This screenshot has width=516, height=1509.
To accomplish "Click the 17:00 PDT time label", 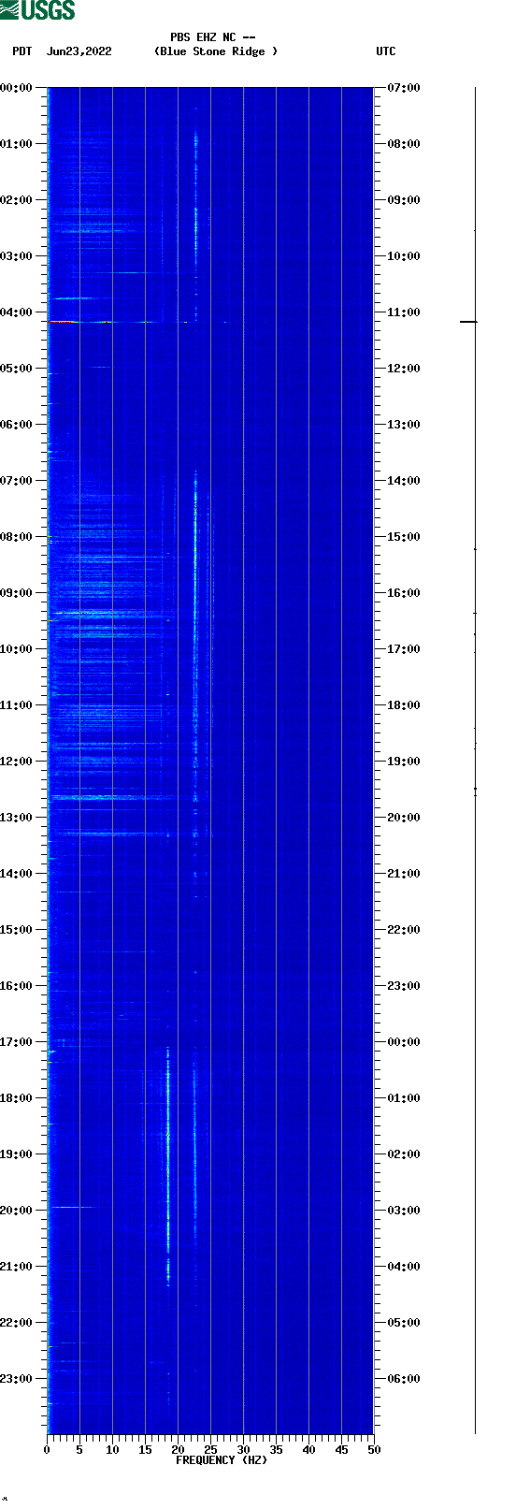I will point(17,1041).
